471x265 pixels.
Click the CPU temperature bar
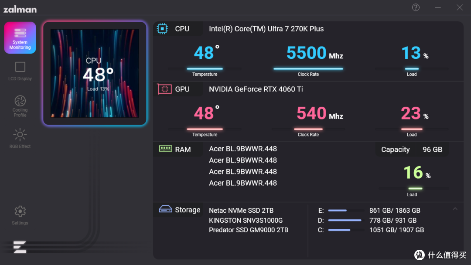[205, 69]
